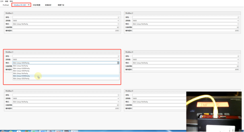Viewport: 244px width, 132px height.
Task: Select the Modbus RS-485 tab
Action: click(20, 5)
